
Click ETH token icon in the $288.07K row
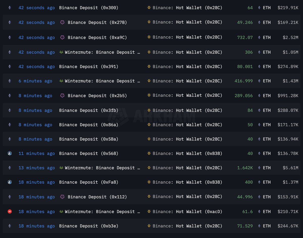[259, 110]
